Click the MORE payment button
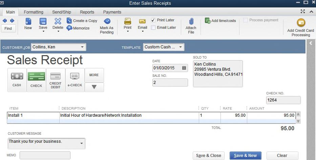This screenshot has height=160, width=316. (x=94, y=75)
